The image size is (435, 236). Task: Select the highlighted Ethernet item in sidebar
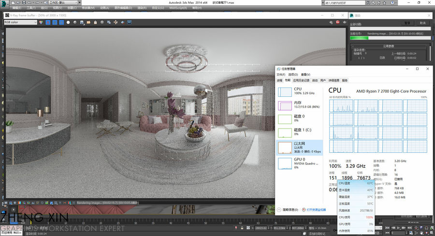(x=300, y=147)
